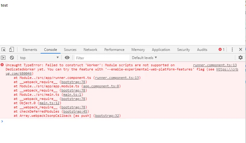246x143 pixels.
Task: Open the runner.component.ts:13 source link at the right end of the error's first line
Action: pos(215,65)
